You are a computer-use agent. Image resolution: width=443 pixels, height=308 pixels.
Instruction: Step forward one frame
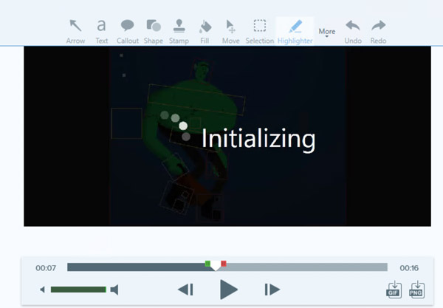tap(272, 290)
